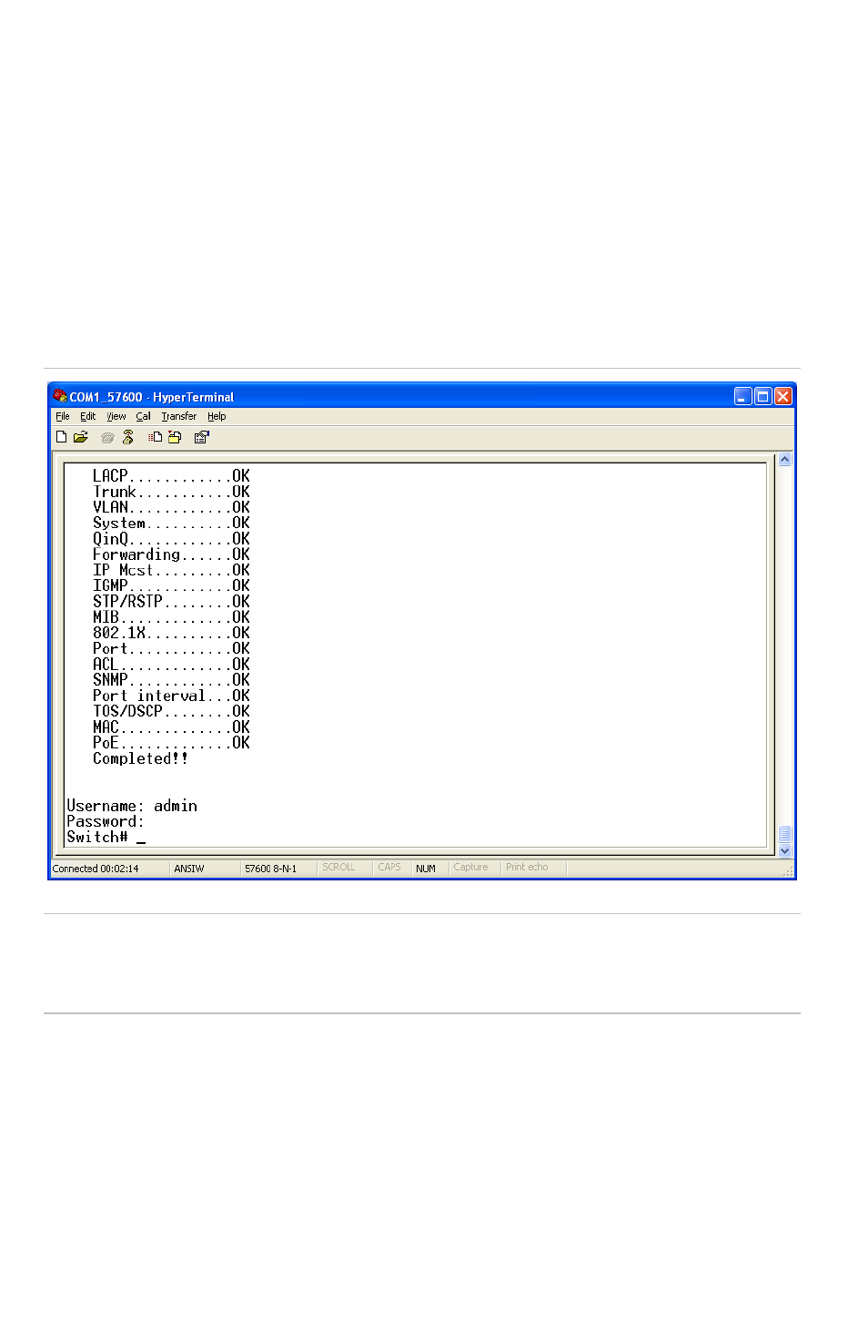Click the Open file toolbar icon
868x1342 pixels.
click(81, 437)
